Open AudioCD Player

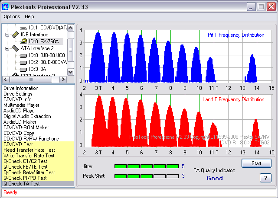click(20, 111)
